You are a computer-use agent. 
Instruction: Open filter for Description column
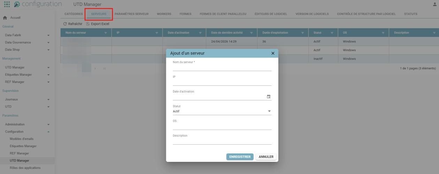[x=434, y=33]
